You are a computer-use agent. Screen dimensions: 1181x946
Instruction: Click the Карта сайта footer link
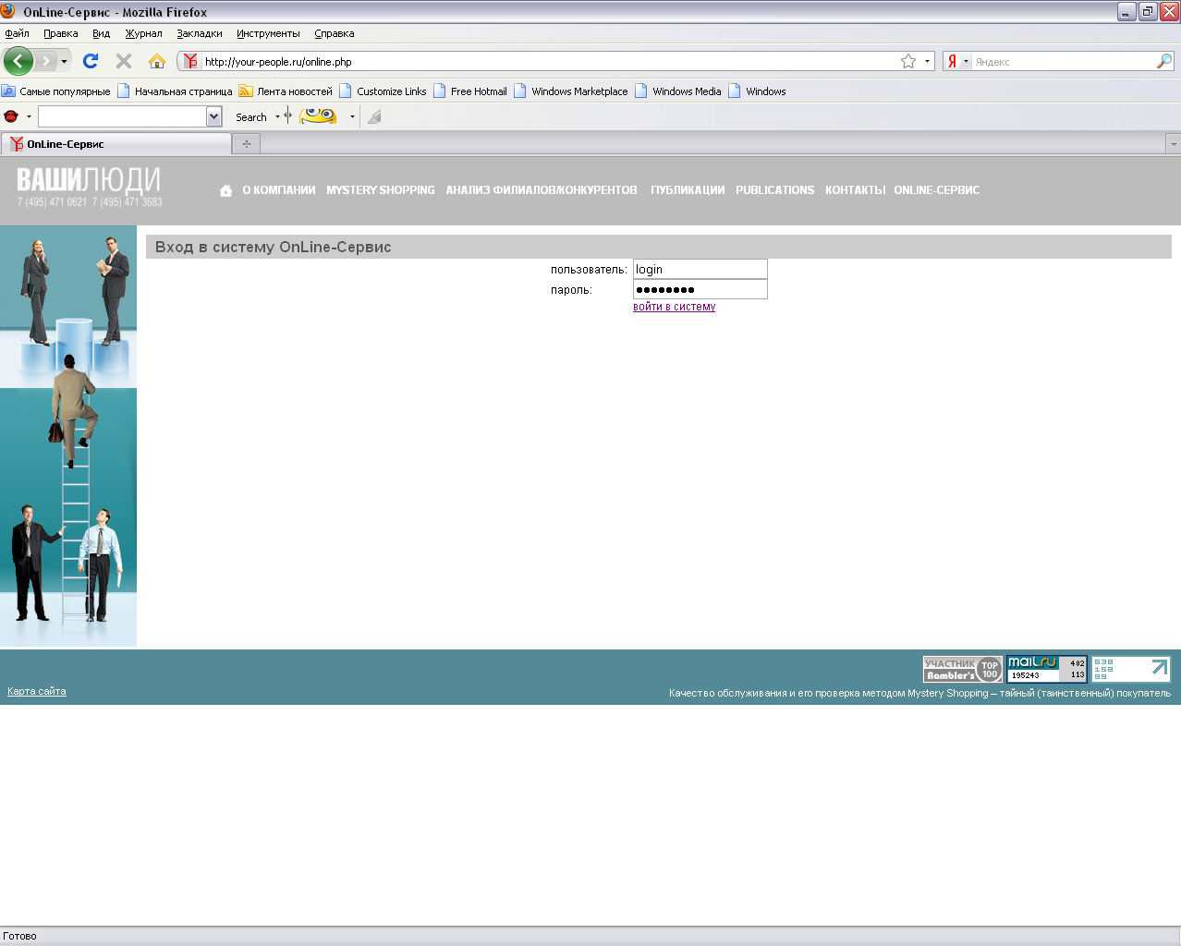pos(37,691)
